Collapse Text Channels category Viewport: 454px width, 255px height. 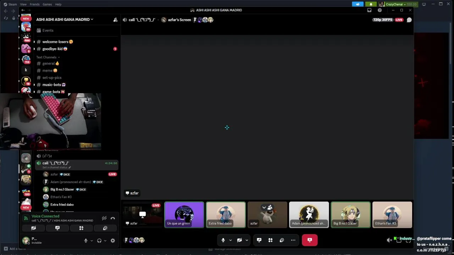(48, 57)
